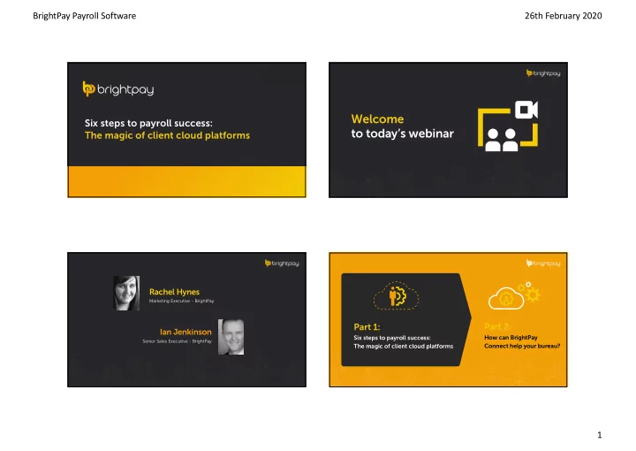Click the webinar camera and people icon
The height and width of the screenshot is (451, 636).
click(508, 126)
